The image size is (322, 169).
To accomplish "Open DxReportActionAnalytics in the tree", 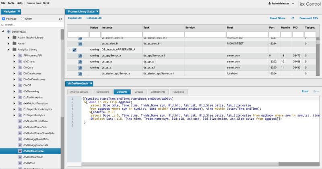I will pyautogui.click(x=38, y=109).
